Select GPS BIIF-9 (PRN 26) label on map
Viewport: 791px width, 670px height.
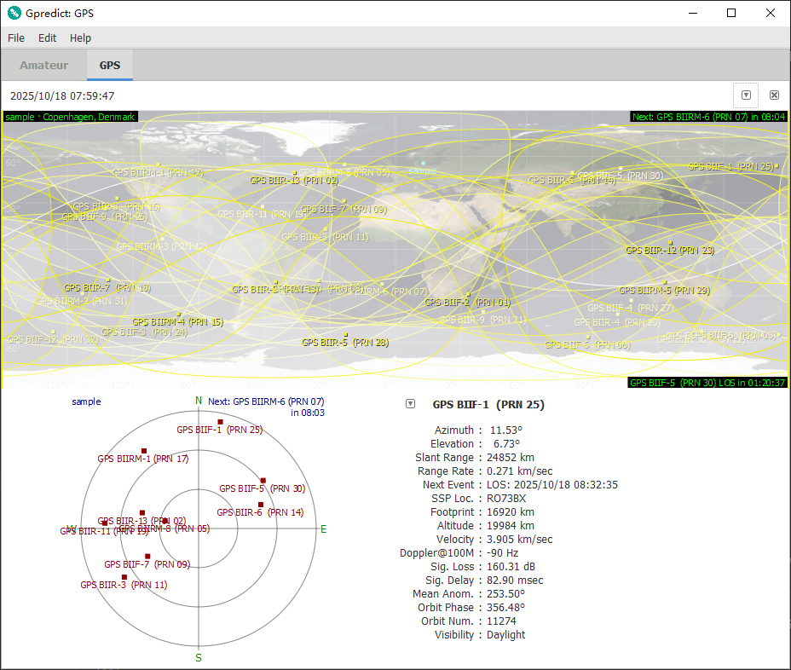tap(105, 217)
